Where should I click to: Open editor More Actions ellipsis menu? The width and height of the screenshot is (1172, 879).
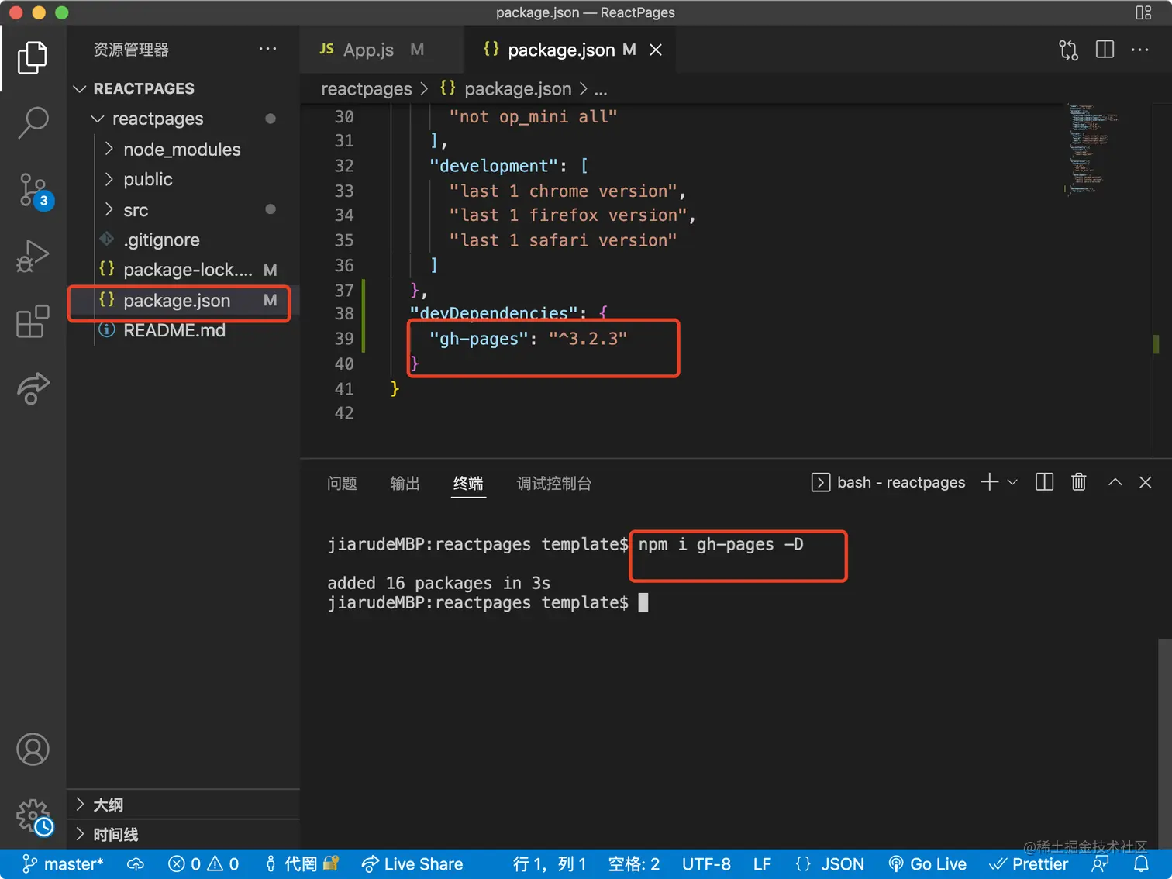coord(1140,50)
